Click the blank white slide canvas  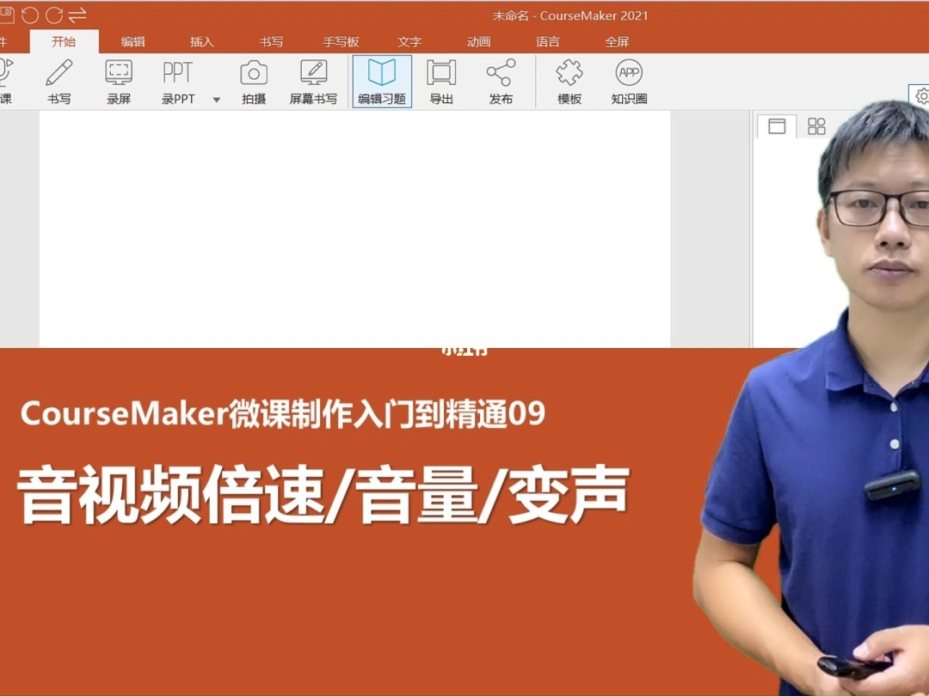[x=355, y=229]
